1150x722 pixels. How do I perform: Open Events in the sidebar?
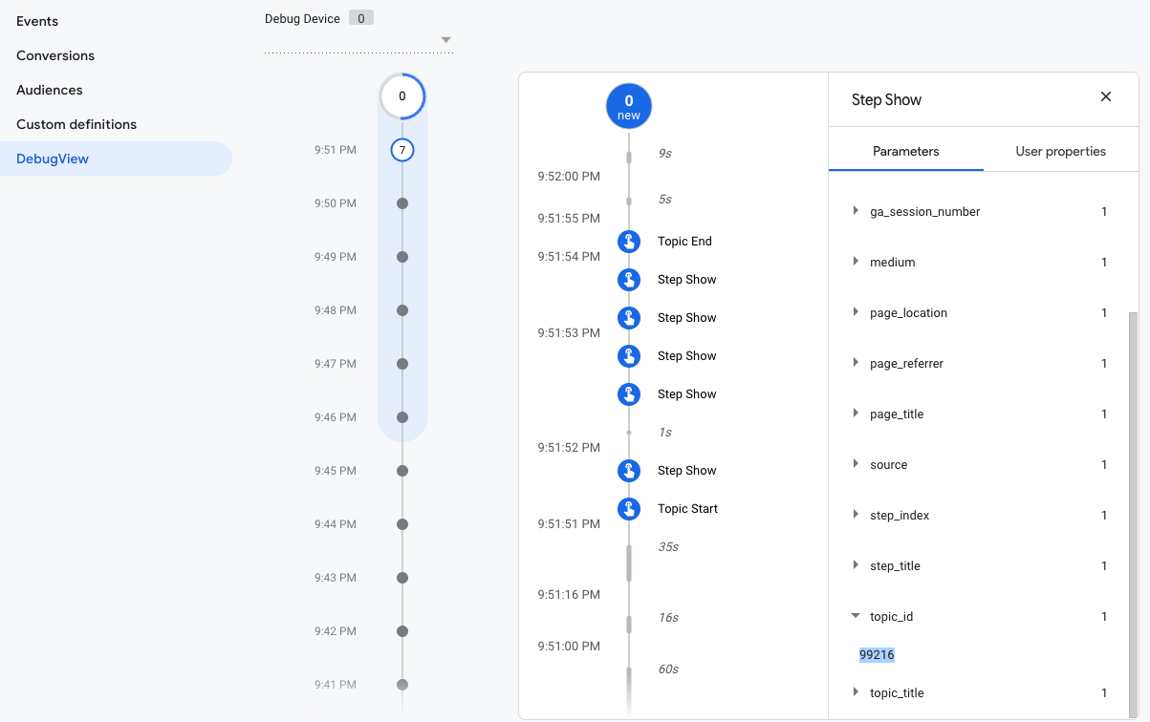(37, 21)
